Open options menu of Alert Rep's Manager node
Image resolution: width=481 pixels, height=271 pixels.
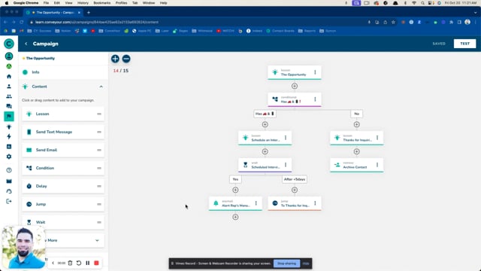[x=256, y=203]
